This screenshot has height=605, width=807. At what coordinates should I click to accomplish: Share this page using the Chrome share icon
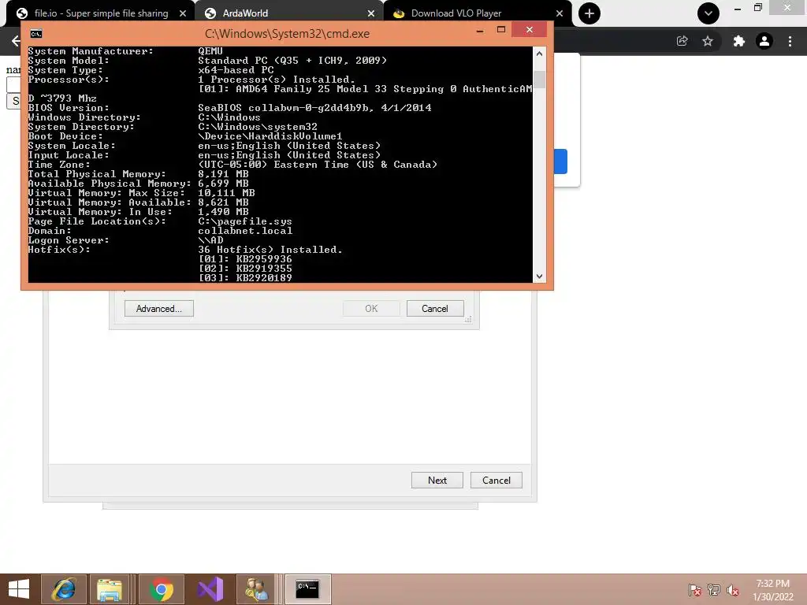[x=682, y=41]
